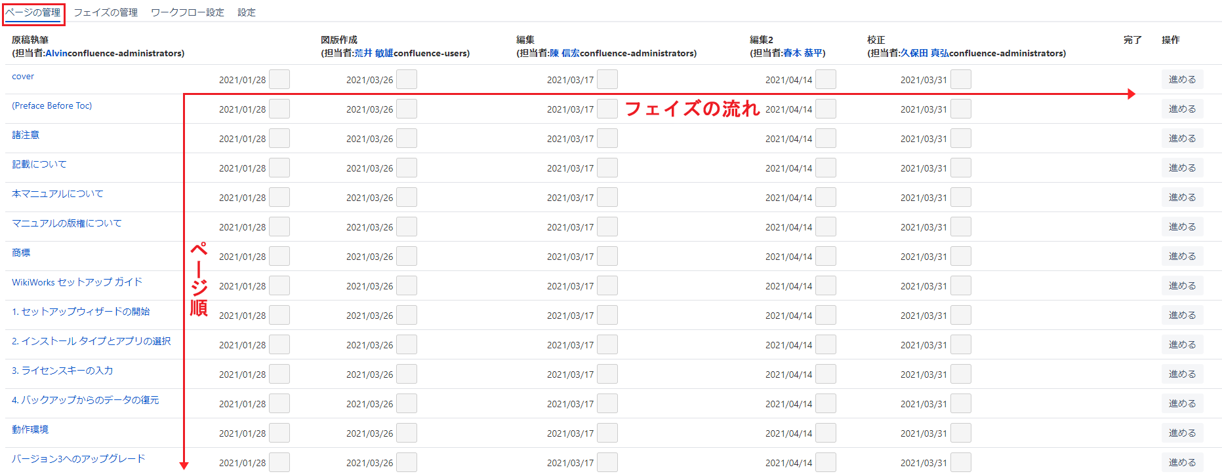Screen dimensions: 1222x476
Task: Open the (Preface Before Toc) page link
Action: click(x=52, y=105)
